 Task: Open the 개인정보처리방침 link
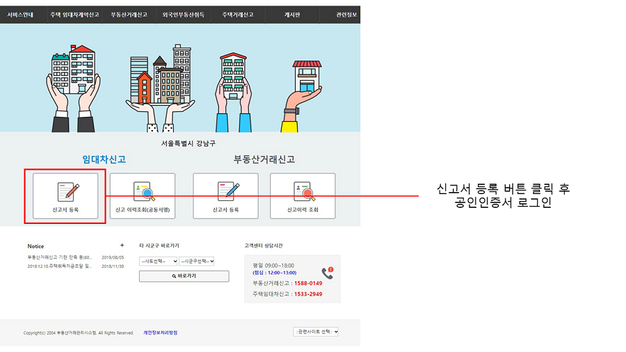[x=161, y=333]
